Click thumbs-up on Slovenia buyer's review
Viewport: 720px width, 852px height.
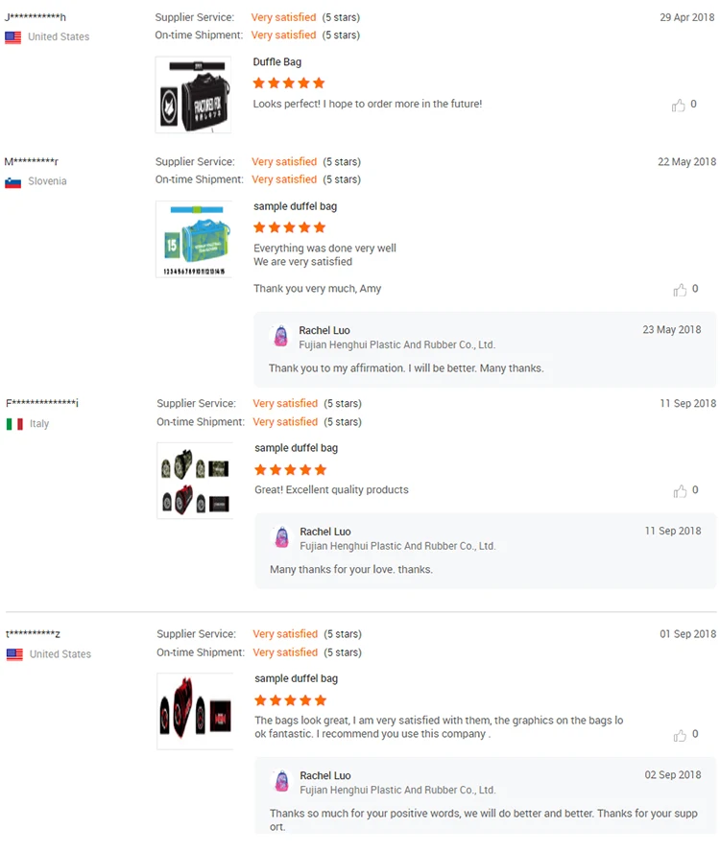click(680, 290)
